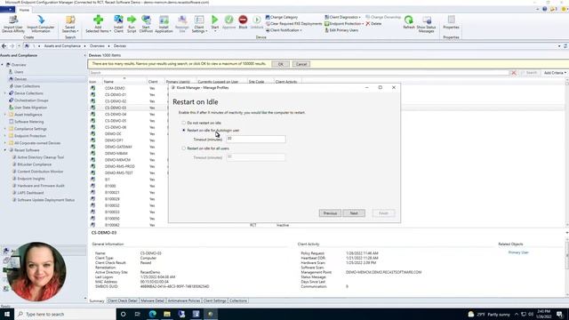Switch to Antimalware Policies tab
The height and width of the screenshot is (320, 569).
click(x=184, y=300)
